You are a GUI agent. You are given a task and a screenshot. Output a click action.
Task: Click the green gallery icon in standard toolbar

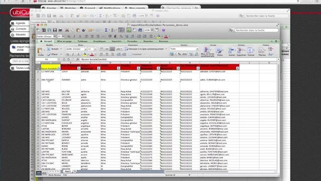129,30
